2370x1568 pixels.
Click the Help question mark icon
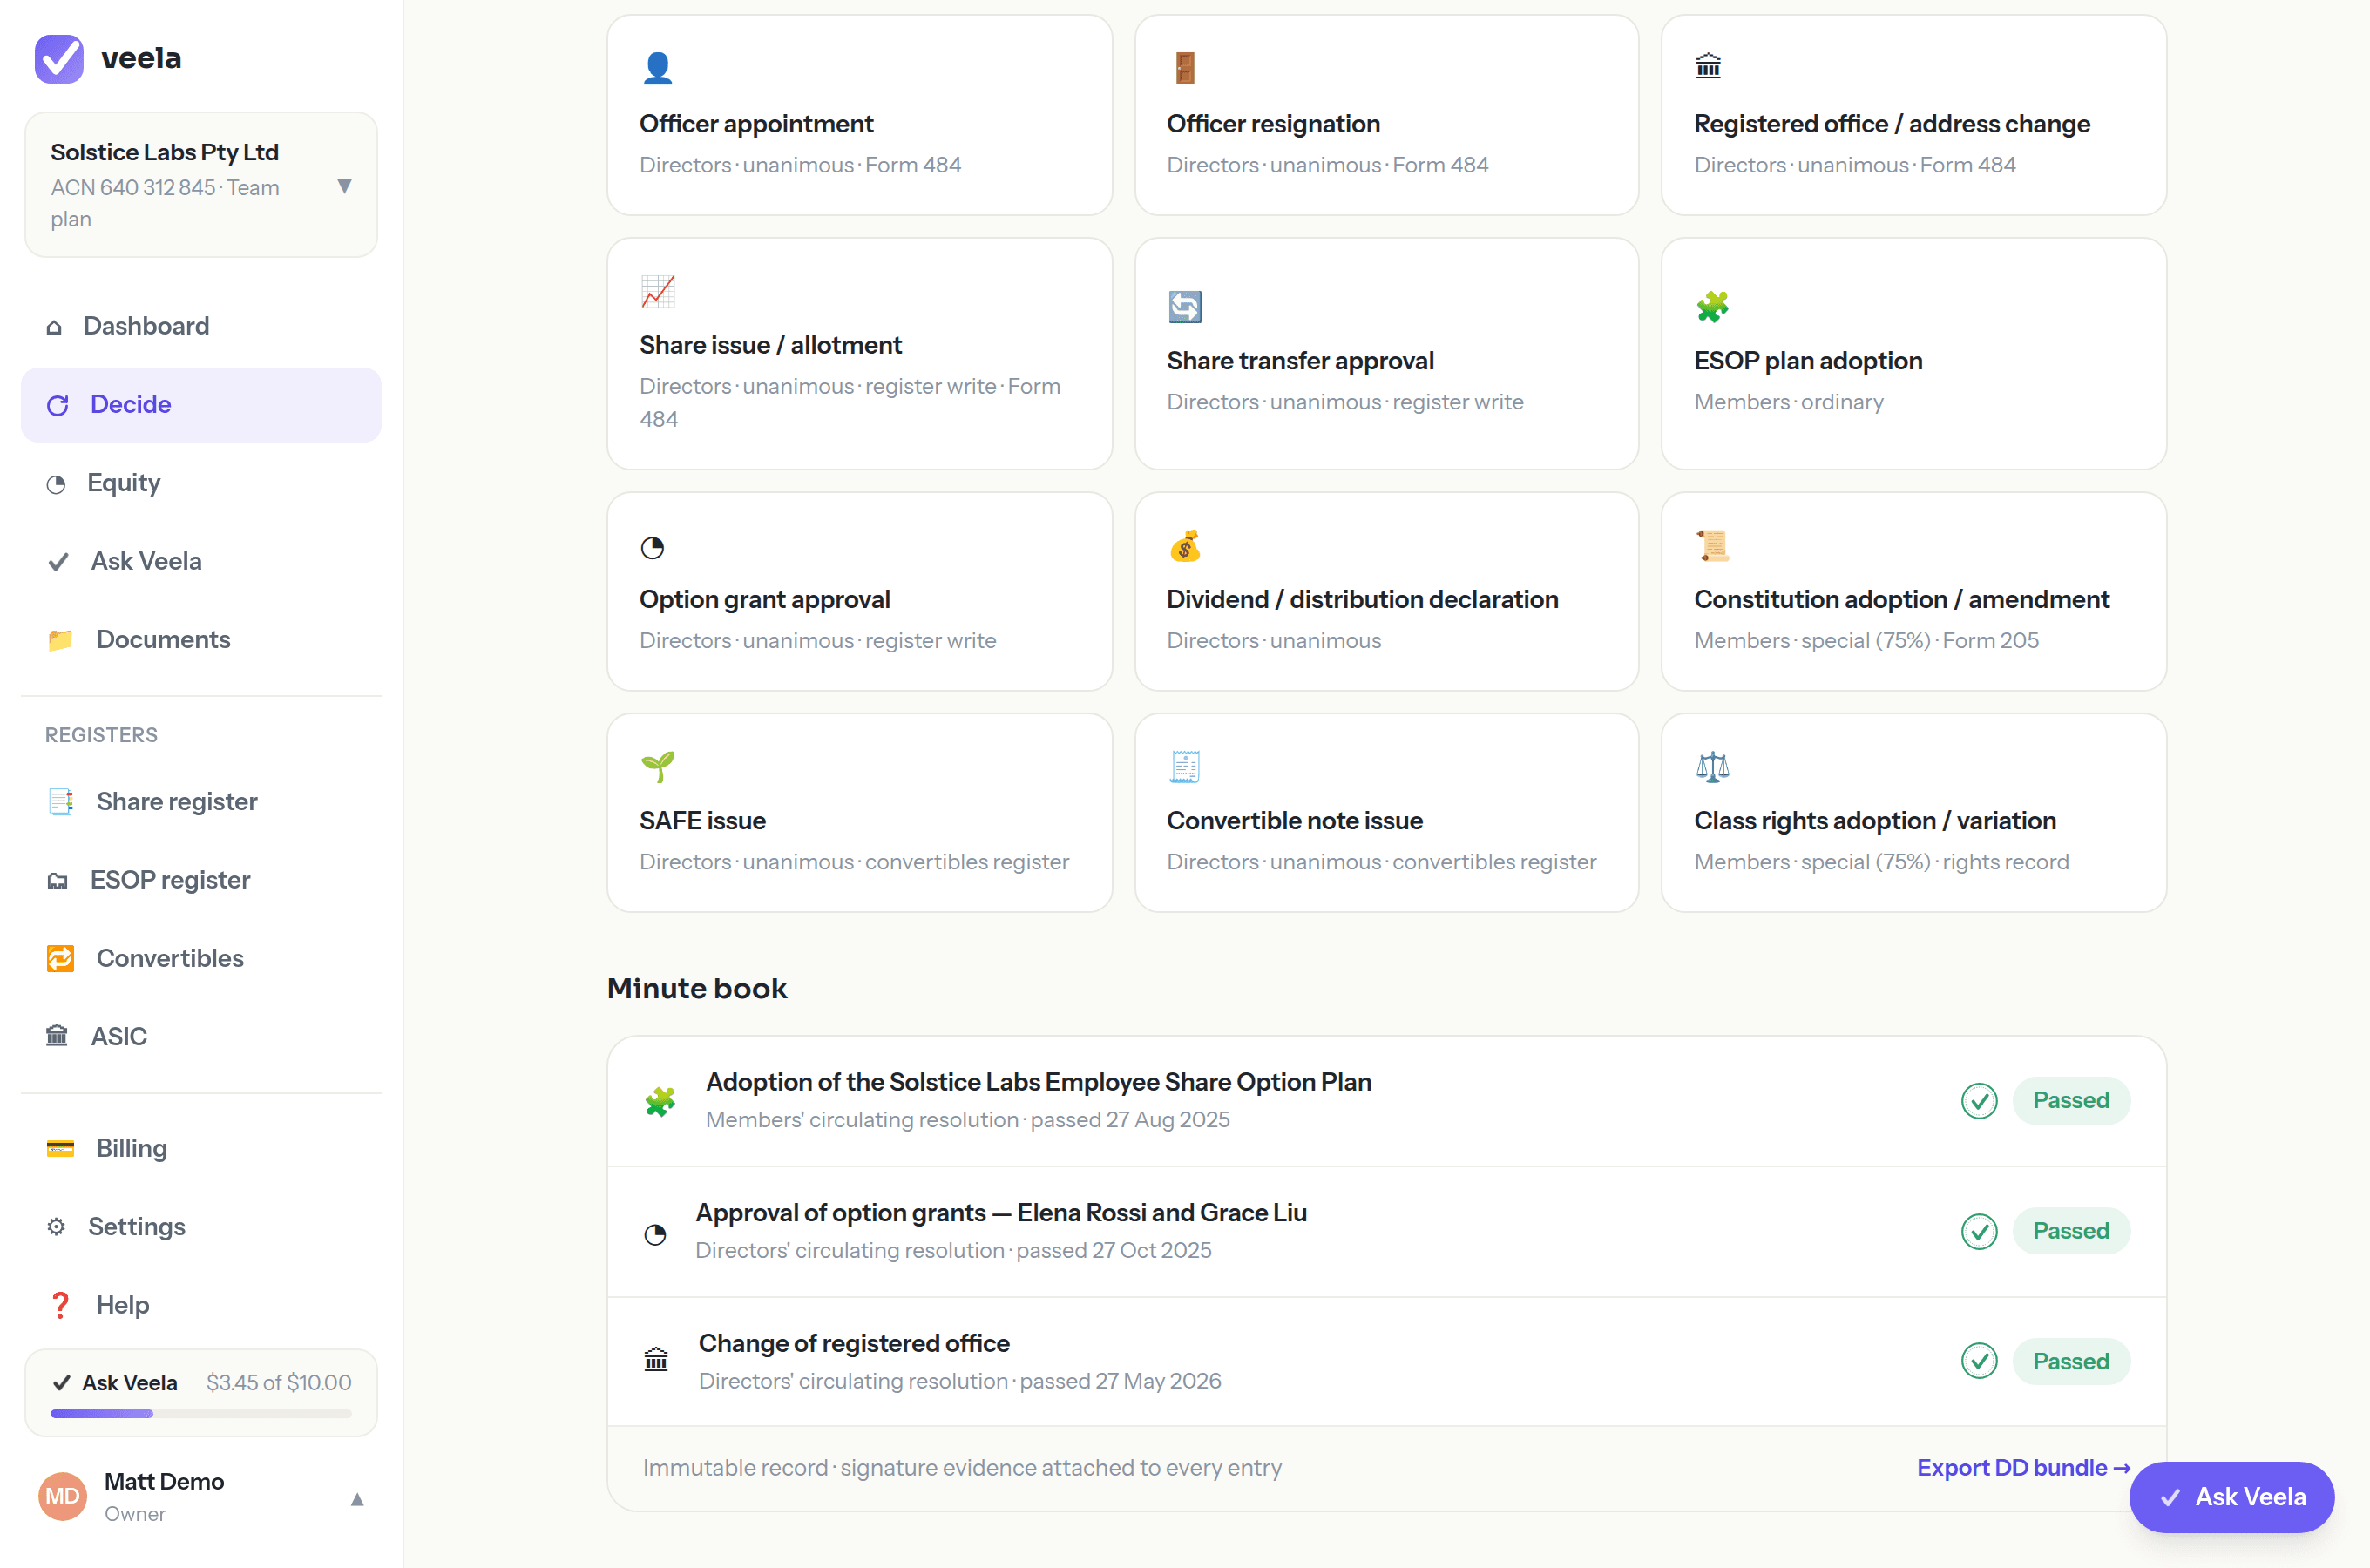60,1306
